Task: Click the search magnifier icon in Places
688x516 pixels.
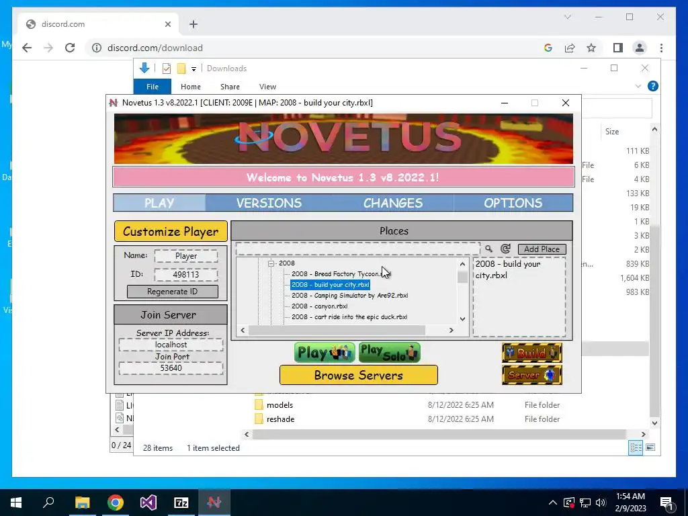Action: [488, 249]
